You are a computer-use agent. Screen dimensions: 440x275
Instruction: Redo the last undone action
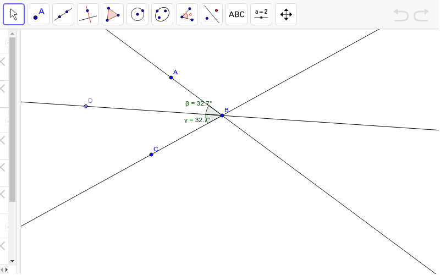[x=421, y=15]
